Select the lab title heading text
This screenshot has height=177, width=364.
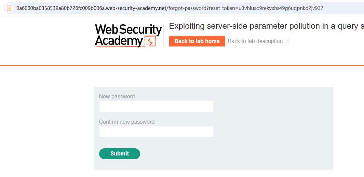point(267,26)
